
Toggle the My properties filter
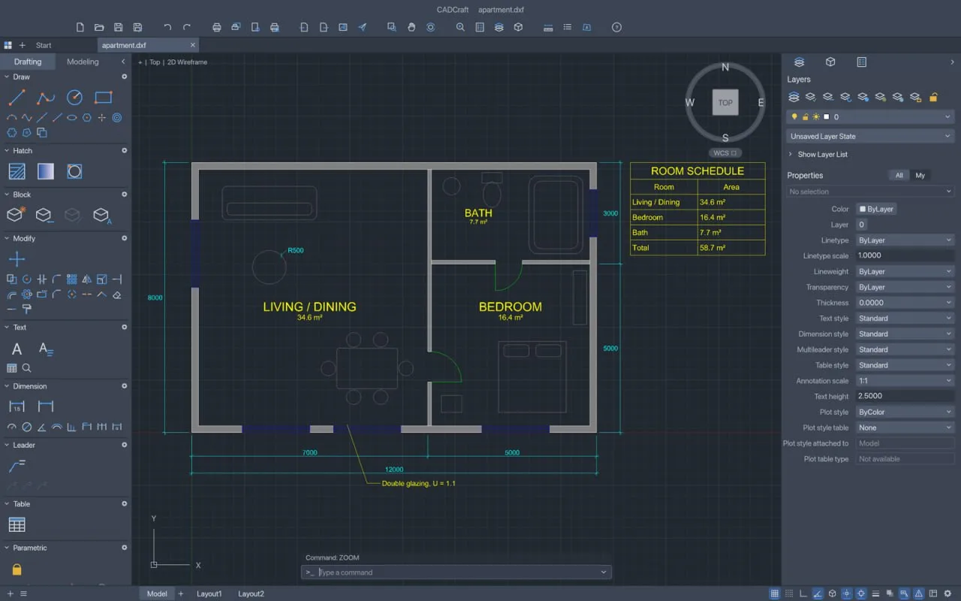click(920, 175)
